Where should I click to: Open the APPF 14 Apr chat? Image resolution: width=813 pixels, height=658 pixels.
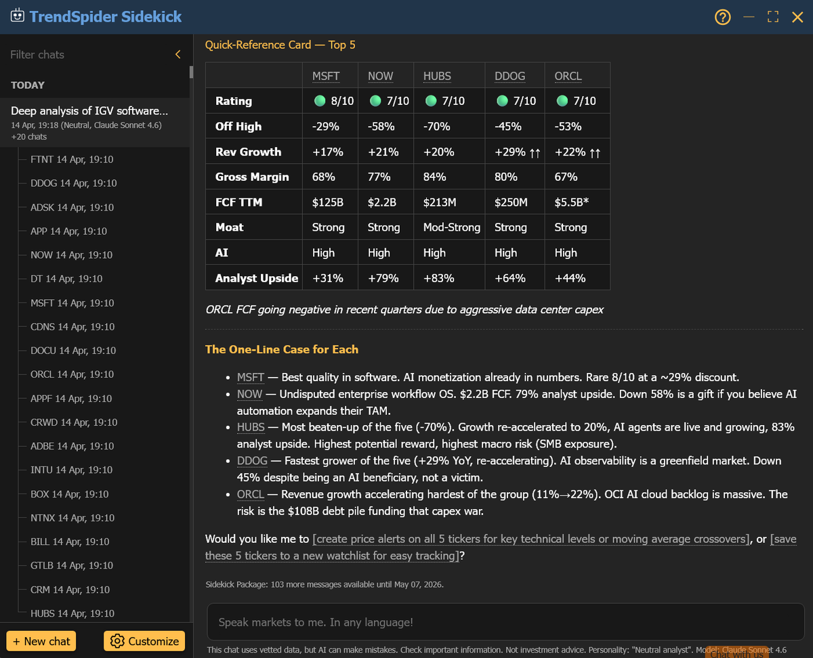pyautogui.click(x=71, y=398)
